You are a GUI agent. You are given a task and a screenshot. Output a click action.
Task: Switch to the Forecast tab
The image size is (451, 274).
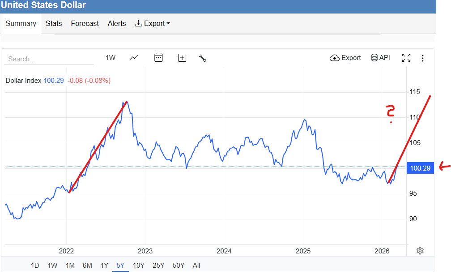(x=85, y=23)
